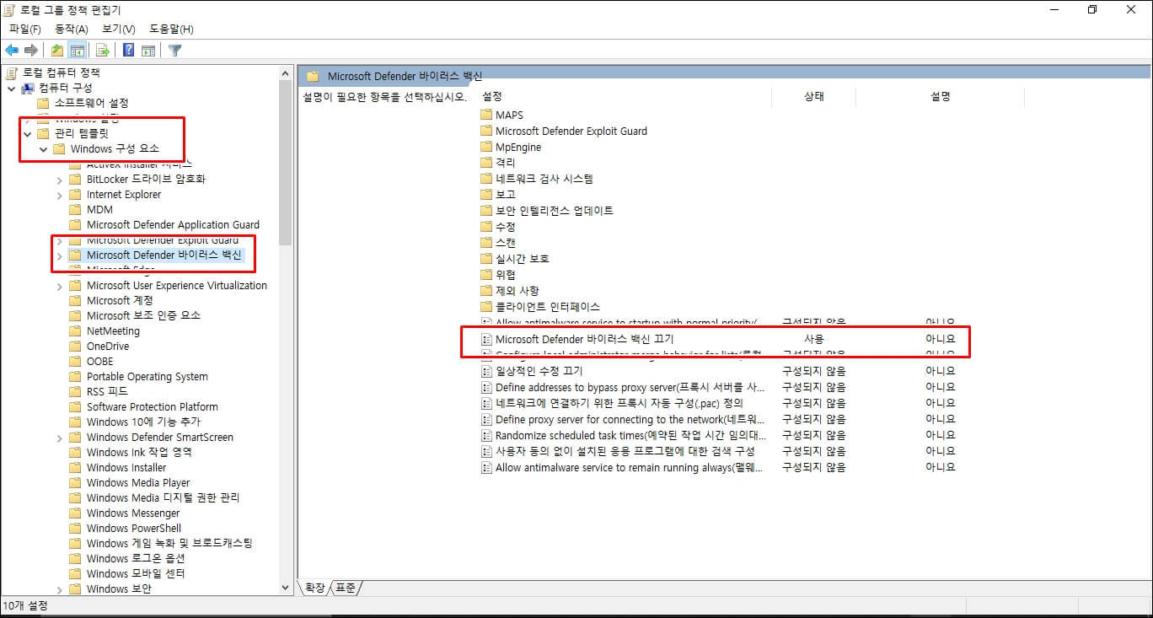Expand the Windows 보안 node

point(59,589)
